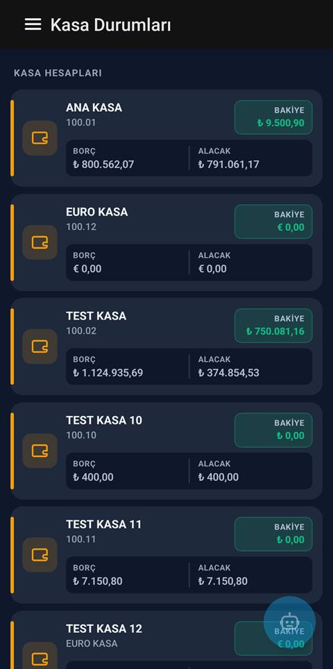View ANA KASA borç ₺ 800.562,07

[103, 164]
